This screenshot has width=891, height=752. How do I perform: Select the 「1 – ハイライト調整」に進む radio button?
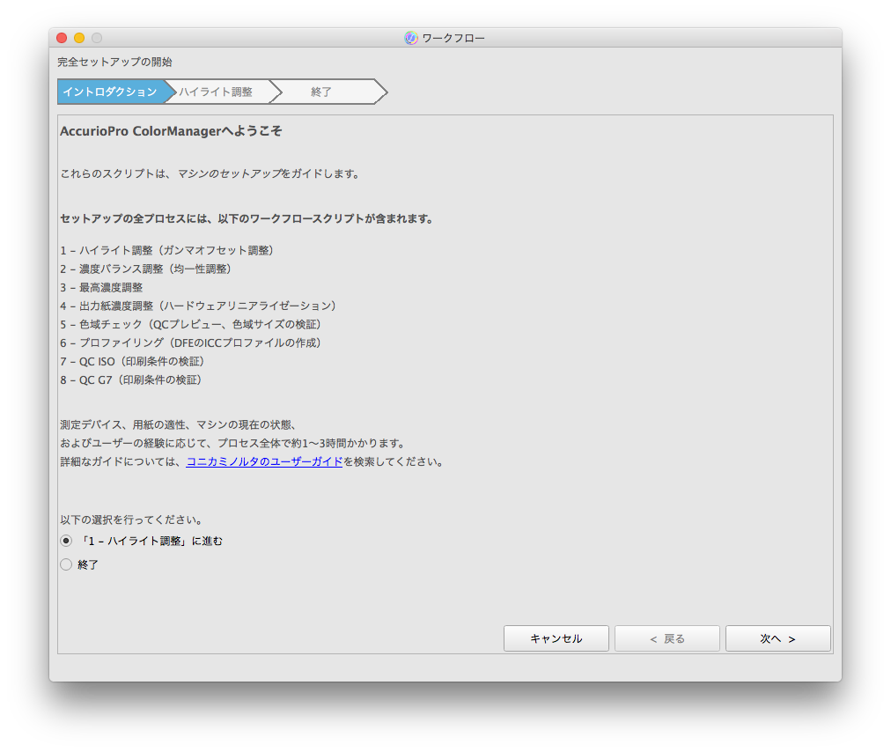67,541
